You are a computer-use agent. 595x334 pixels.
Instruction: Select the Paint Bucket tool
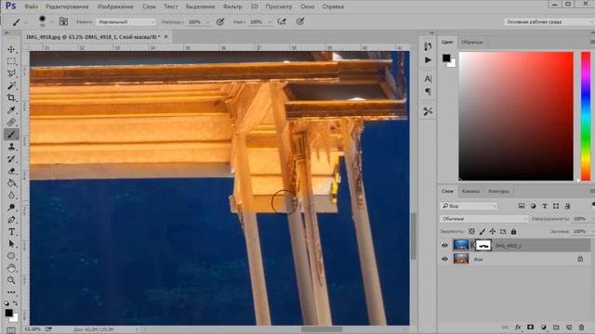(11, 183)
